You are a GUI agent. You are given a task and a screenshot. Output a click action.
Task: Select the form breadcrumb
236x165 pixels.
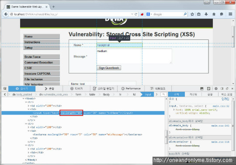tap(78, 95)
